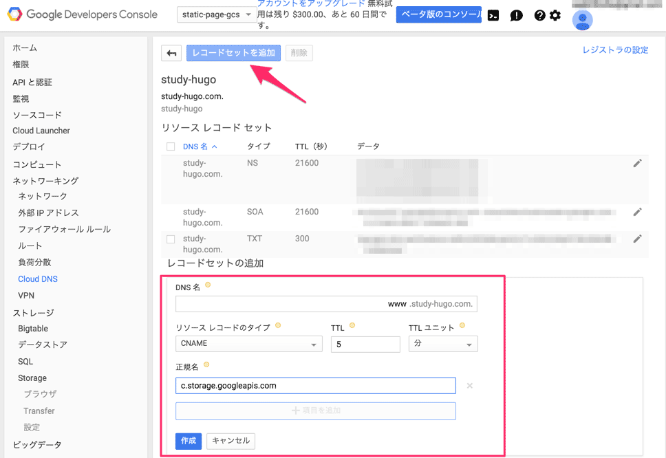Open データストア in sidebar

[43, 345]
